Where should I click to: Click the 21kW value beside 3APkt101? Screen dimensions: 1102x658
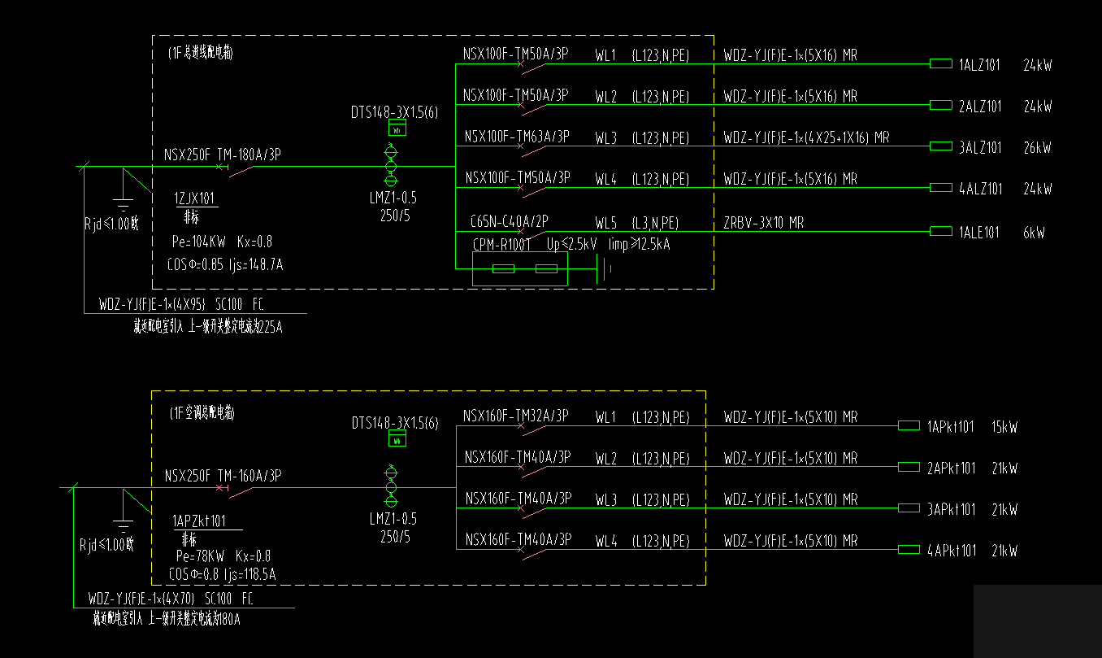point(1004,509)
